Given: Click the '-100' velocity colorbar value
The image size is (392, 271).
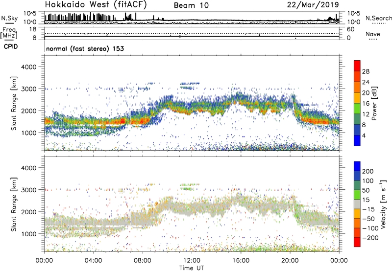Looking at the screenshot, I should (370, 228).
